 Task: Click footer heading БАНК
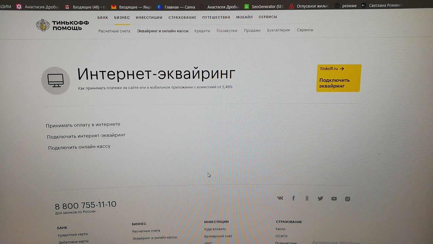(x=62, y=228)
